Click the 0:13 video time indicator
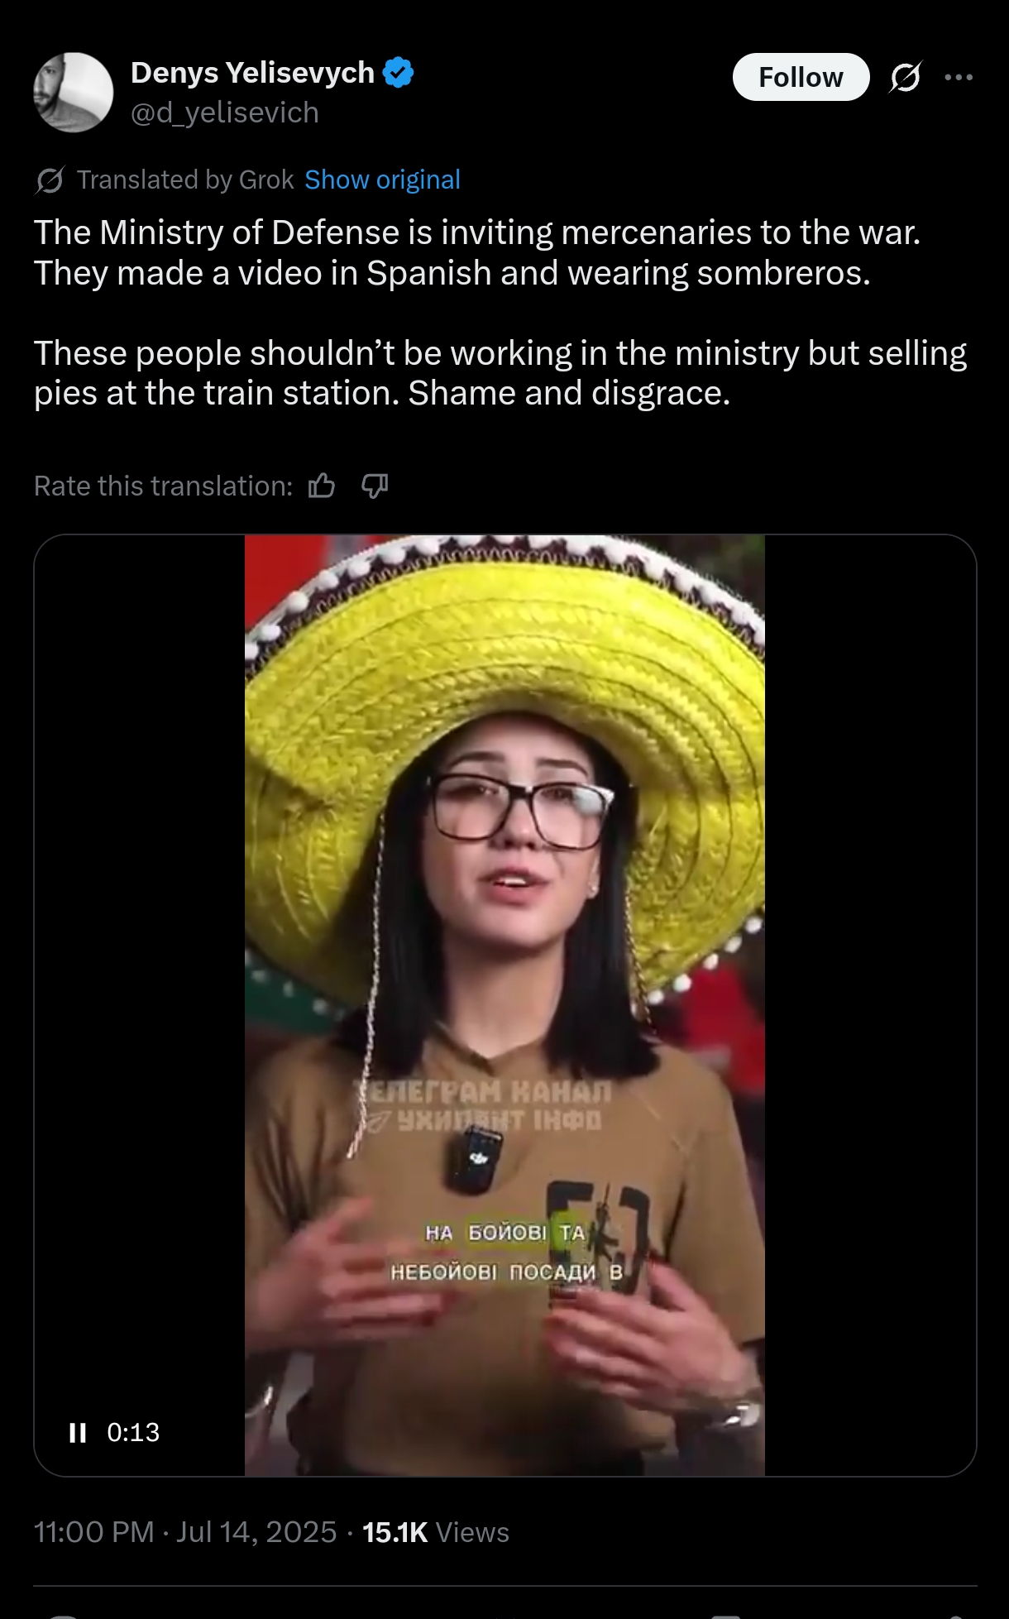Image resolution: width=1009 pixels, height=1619 pixels. pyautogui.click(x=133, y=1432)
